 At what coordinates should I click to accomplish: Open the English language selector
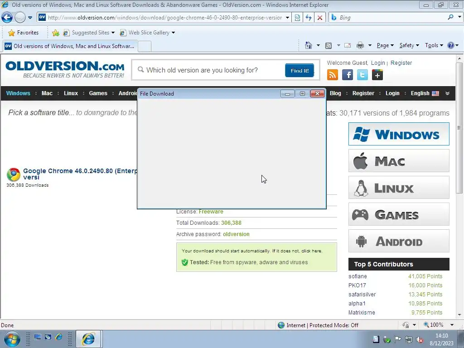pos(425,93)
